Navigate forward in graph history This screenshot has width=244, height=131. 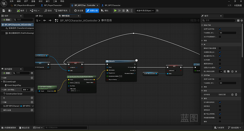[x=50, y=20]
